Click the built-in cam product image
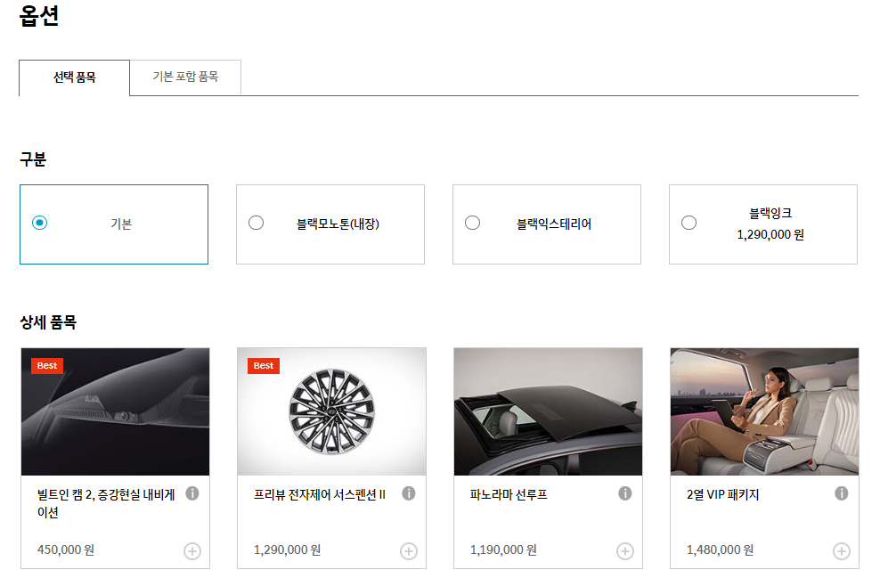Screen dimensions: 880x578 (x=115, y=411)
